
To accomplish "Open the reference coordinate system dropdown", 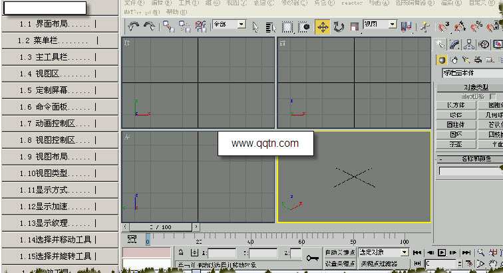I will (x=380, y=25).
